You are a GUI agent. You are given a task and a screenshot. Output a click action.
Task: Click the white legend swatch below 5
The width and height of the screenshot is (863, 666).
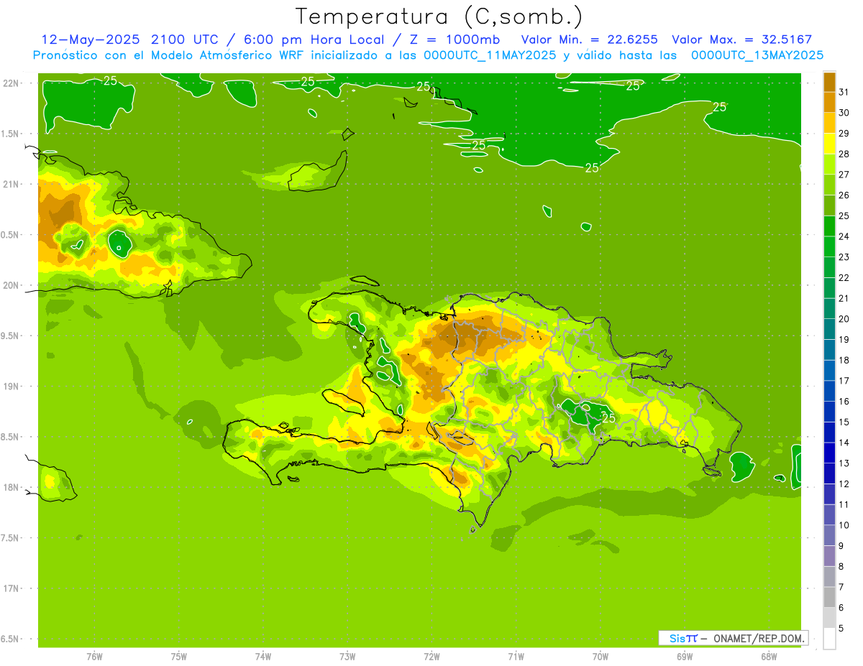click(x=829, y=638)
